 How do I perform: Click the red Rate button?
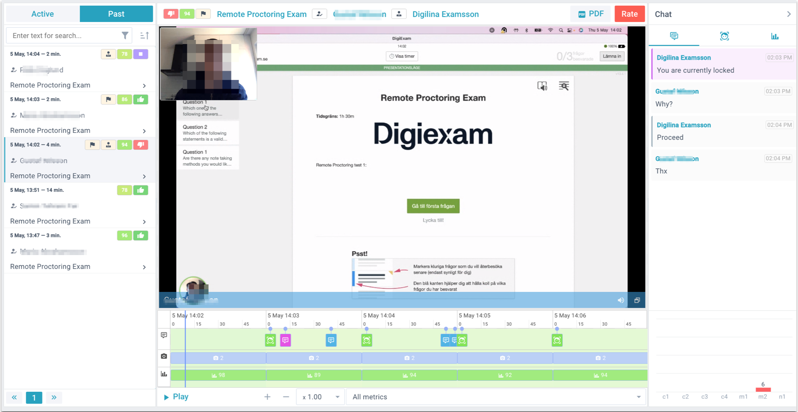(629, 14)
